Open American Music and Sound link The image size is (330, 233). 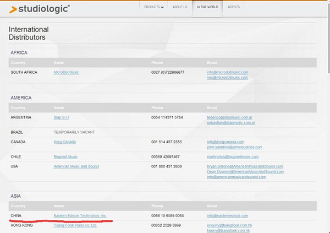(x=76, y=166)
